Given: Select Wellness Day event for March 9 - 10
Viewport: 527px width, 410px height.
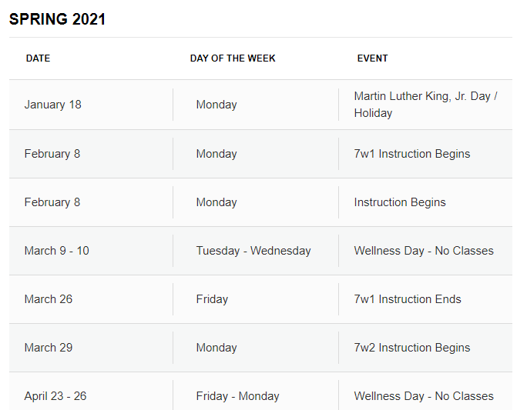Looking at the screenshot, I should pyautogui.click(x=424, y=251).
